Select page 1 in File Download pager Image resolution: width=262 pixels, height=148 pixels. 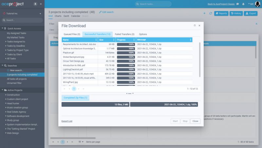(74, 89)
